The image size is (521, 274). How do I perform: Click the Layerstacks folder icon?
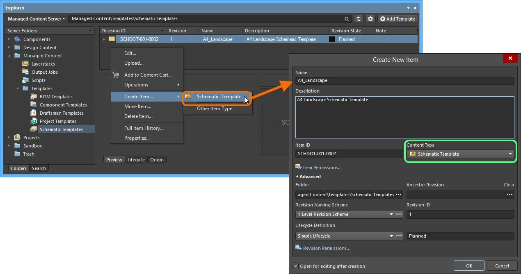point(25,64)
